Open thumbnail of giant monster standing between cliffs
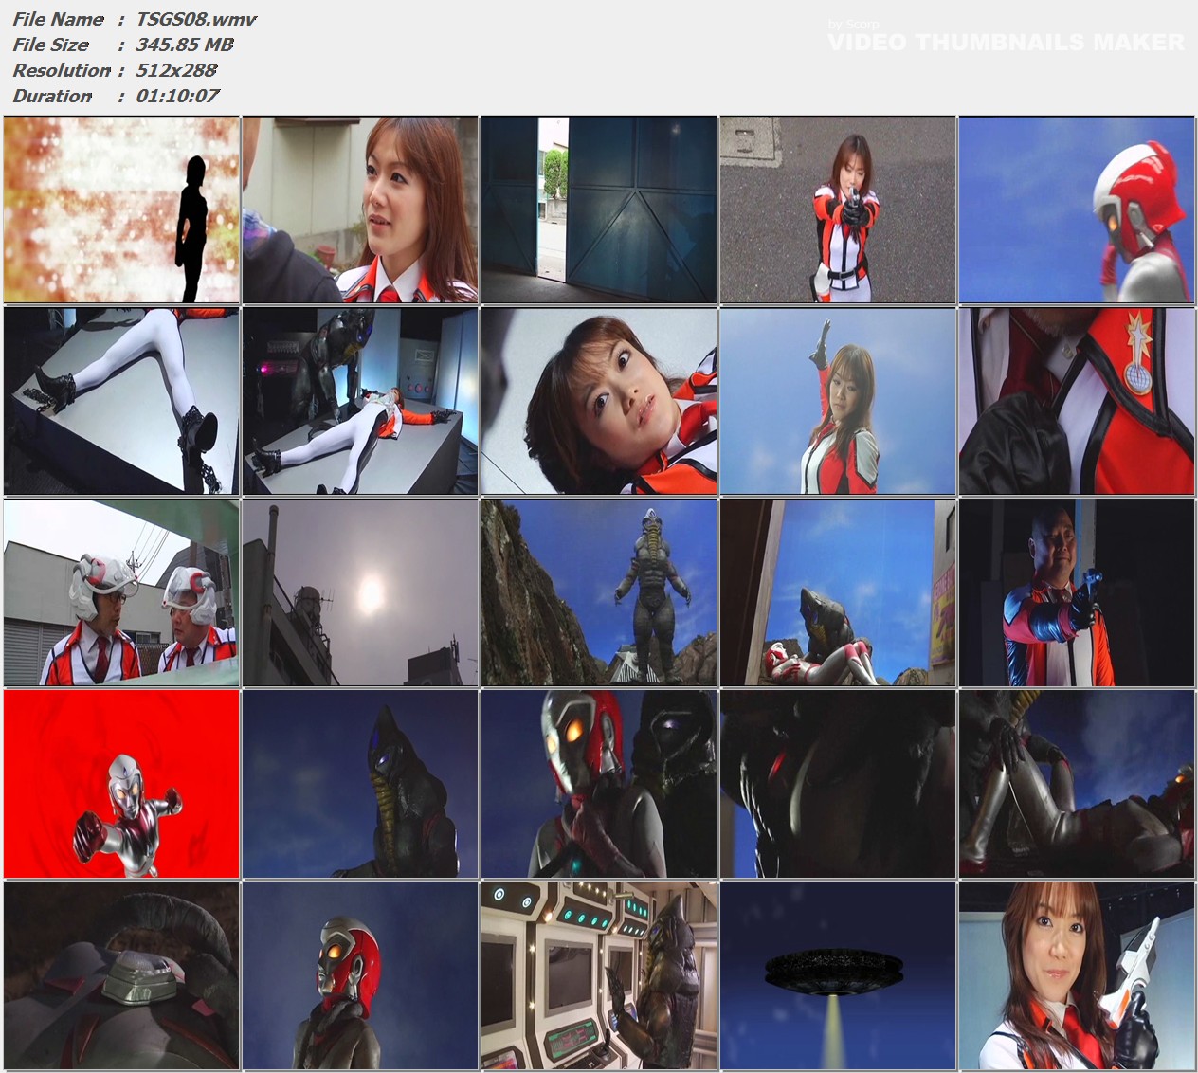Viewport: 1198px width, 1073px height. (599, 592)
